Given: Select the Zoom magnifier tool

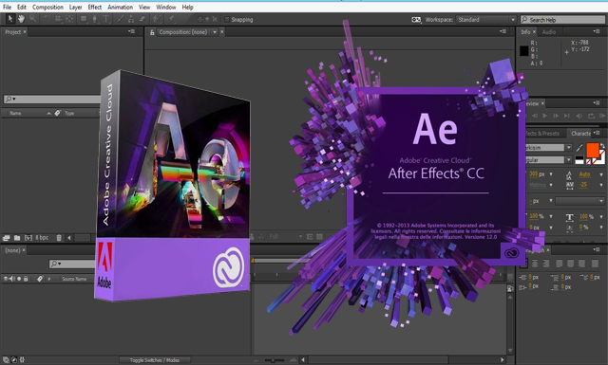Looking at the screenshot, I should pos(33,19).
